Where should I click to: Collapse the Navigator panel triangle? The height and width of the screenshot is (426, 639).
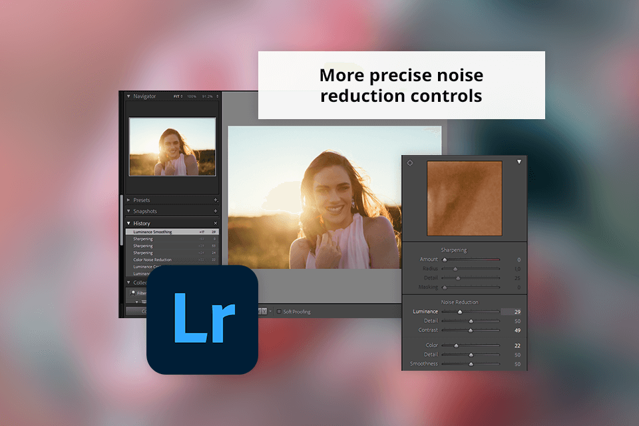click(128, 97)
